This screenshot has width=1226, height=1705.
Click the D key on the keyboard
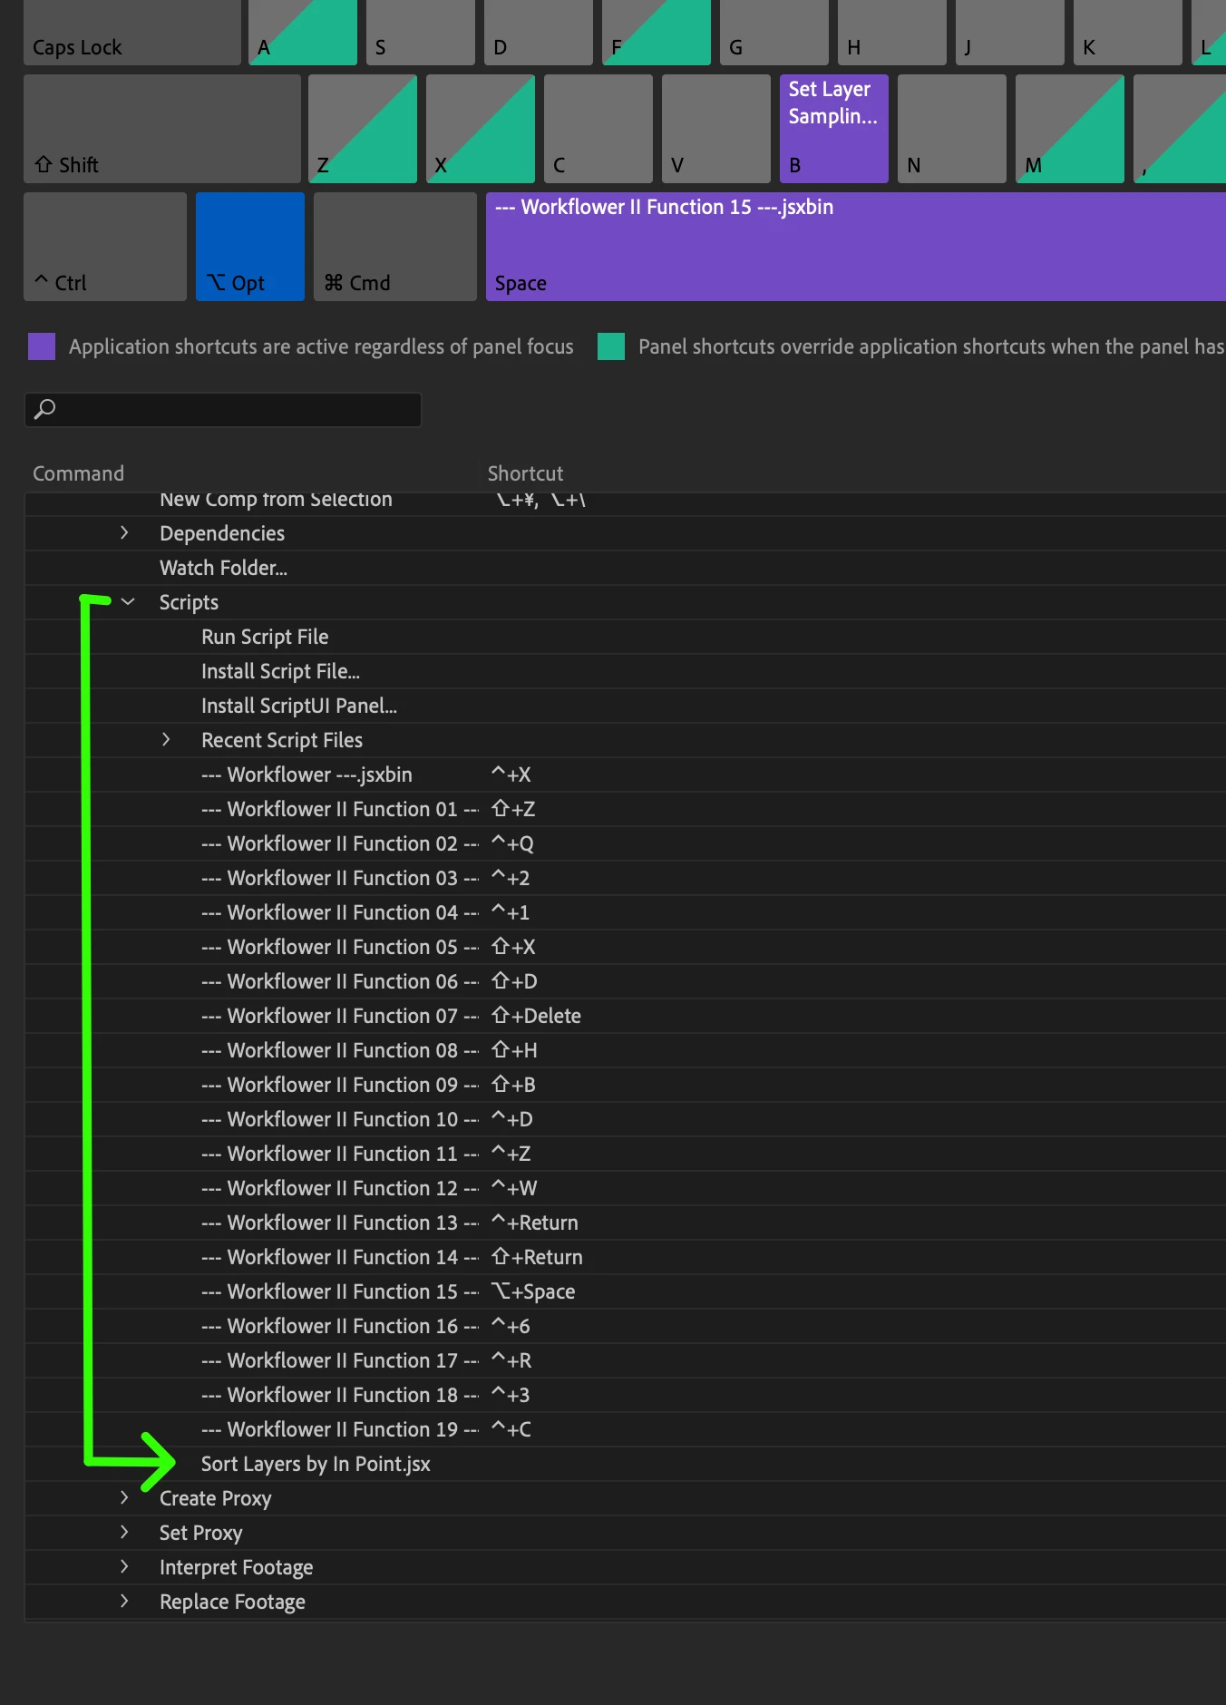point(539,33)
